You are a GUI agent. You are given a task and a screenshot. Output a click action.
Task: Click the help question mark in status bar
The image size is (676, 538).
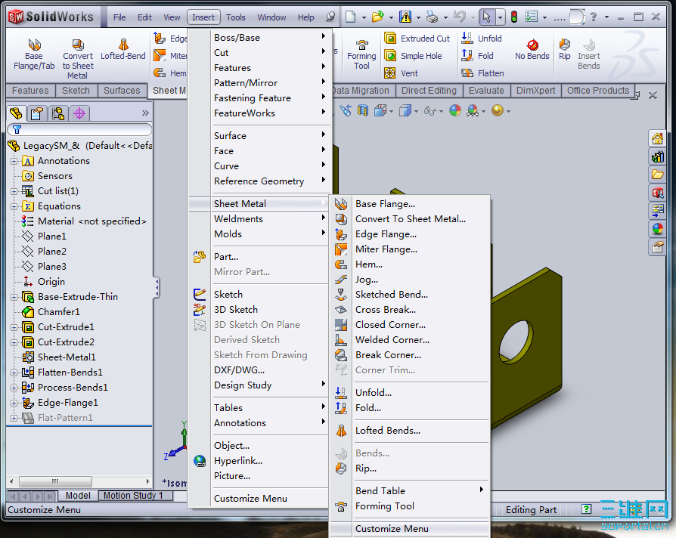(586, 509)
